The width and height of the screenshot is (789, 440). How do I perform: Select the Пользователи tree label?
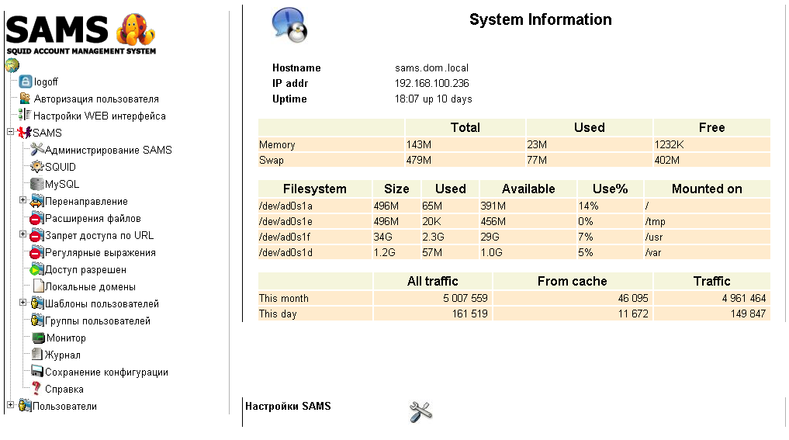point(64,407)
